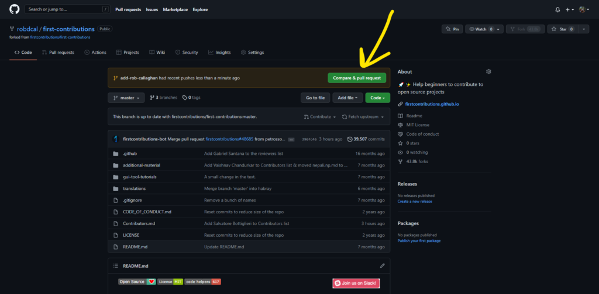Click Create a new release link
Screen dimensions: 599x294
click(x=415, y=201)
